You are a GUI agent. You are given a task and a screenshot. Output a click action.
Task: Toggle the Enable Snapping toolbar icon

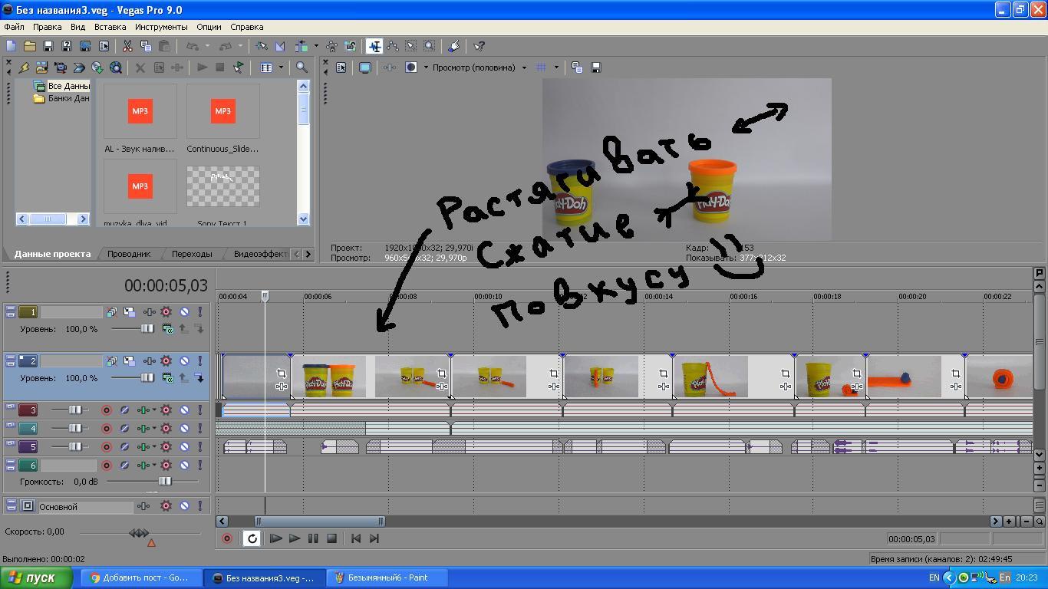[262, 46]
